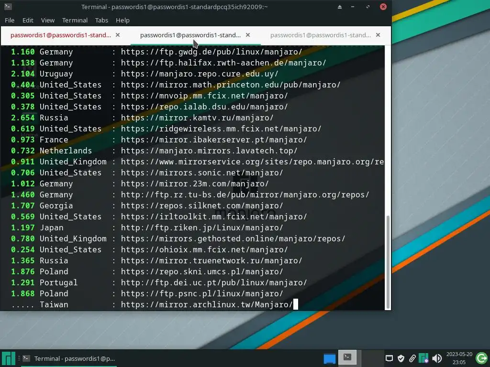Viewport: 490px width, 367px height.
Task: Click the mnvoip.mm.fcix.net URL
Action: [x=204, y=96]
